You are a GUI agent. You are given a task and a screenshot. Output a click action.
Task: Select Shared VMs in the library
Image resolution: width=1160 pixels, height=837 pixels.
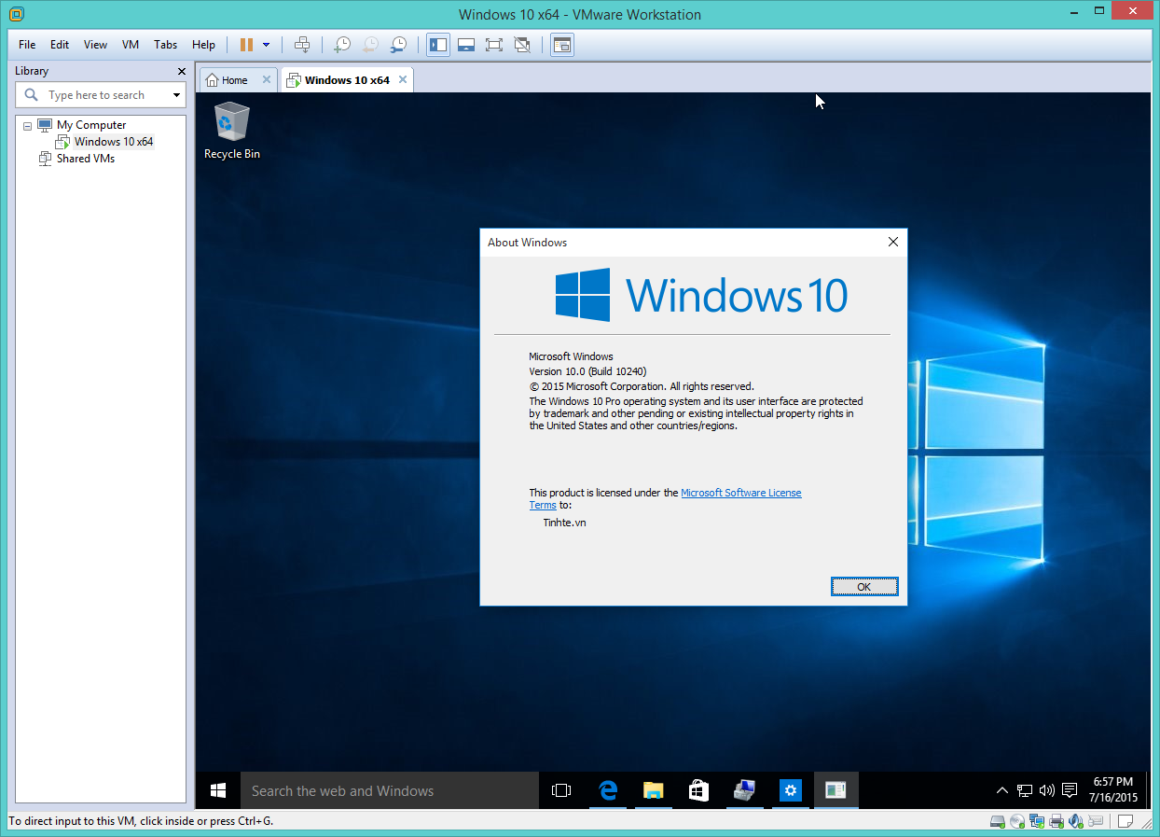point(86,159)
